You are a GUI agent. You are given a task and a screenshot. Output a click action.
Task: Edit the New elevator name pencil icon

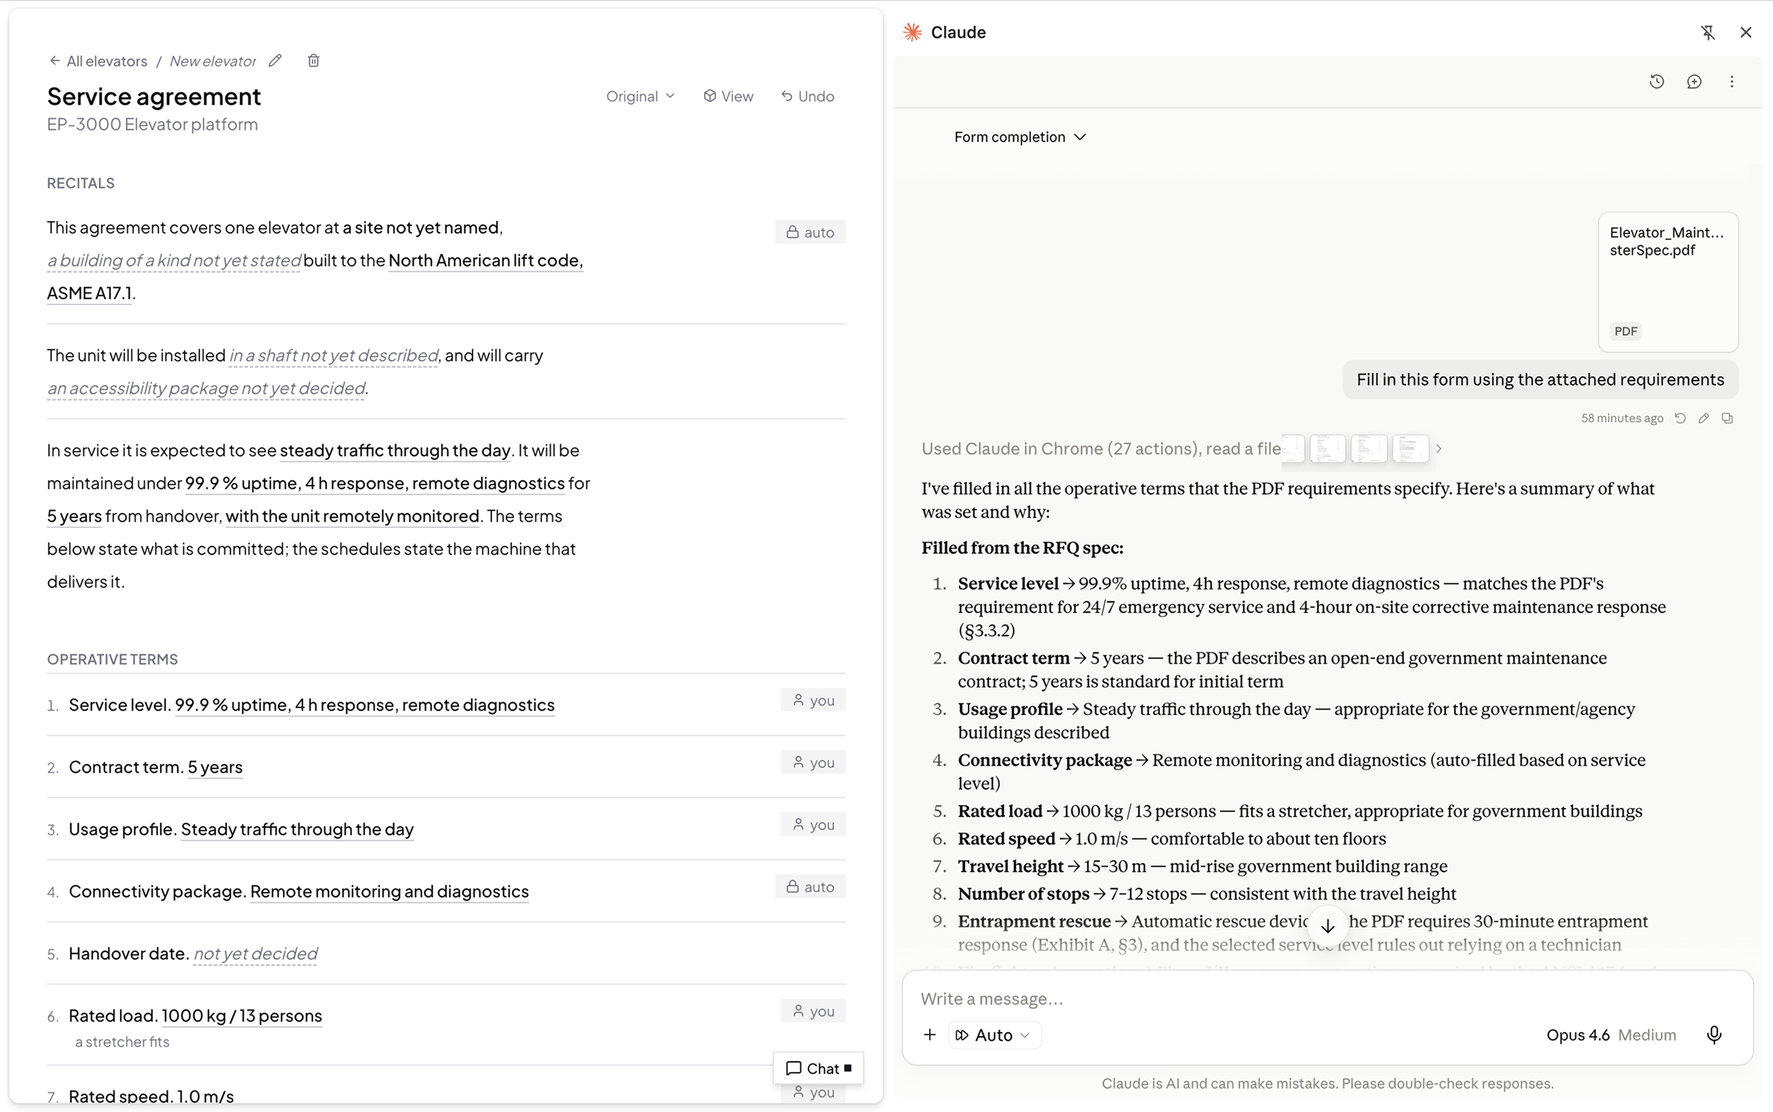[x=275, y=61]
